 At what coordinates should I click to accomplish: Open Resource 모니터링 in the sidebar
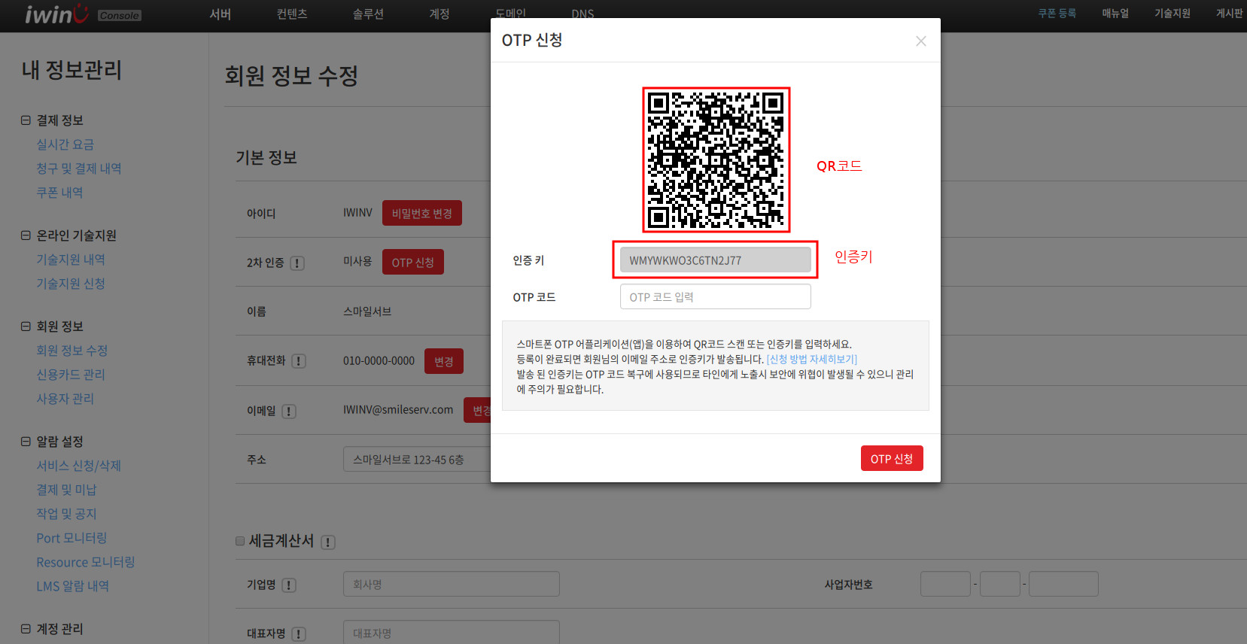[x=86, y=562]
